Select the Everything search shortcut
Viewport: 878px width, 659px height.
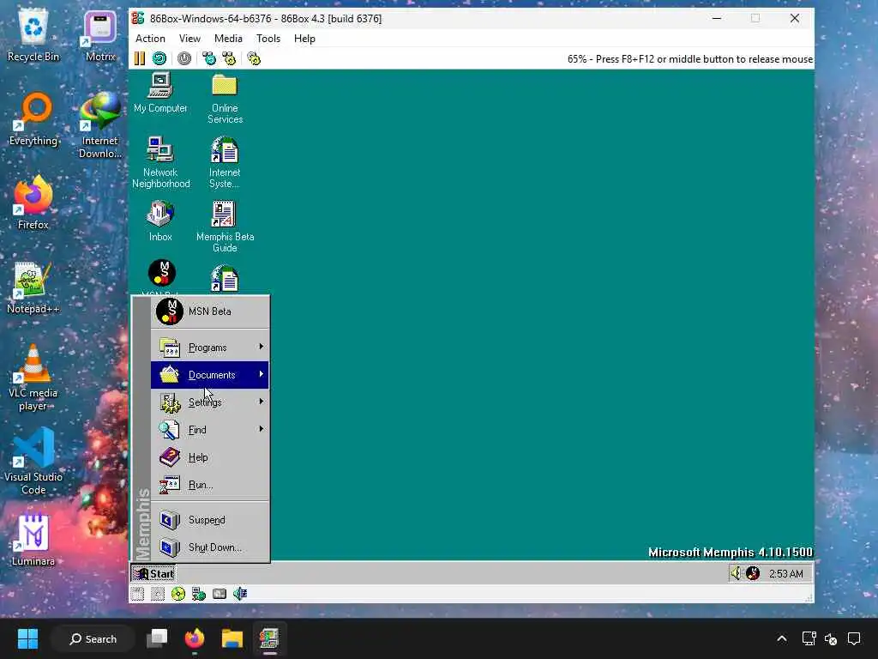pyautogui.click(x=33, y=120)
